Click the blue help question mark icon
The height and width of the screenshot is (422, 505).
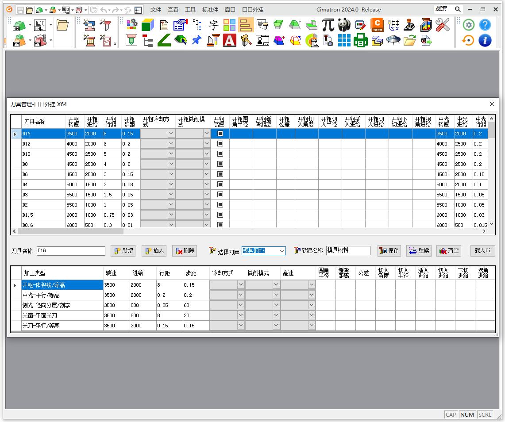pyautogui.click(x=485, y=25)
